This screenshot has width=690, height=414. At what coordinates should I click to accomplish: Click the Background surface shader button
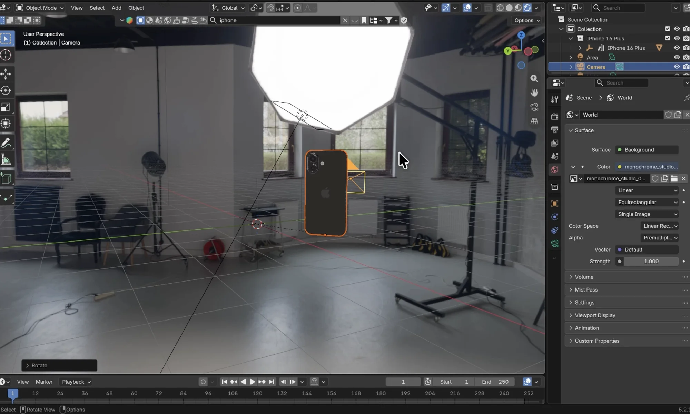647,150
